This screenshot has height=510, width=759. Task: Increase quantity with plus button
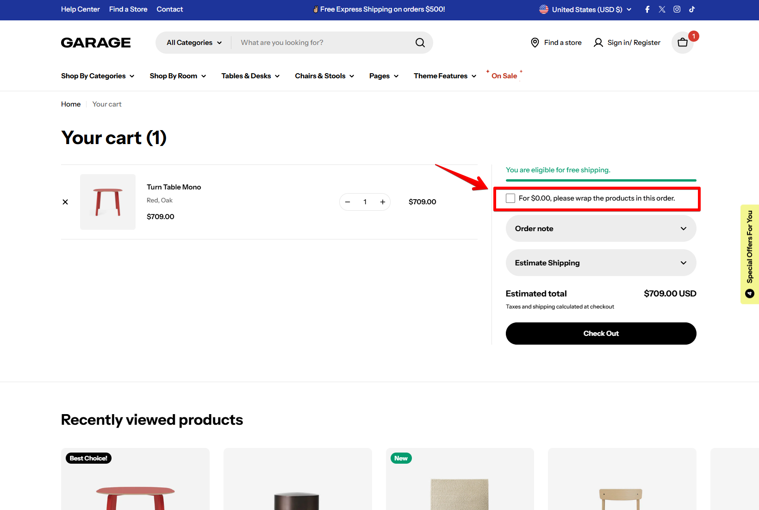(383, 202)
